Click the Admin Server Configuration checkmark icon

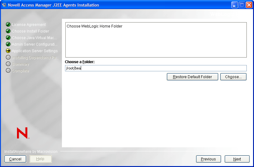[x=8, y=44]
